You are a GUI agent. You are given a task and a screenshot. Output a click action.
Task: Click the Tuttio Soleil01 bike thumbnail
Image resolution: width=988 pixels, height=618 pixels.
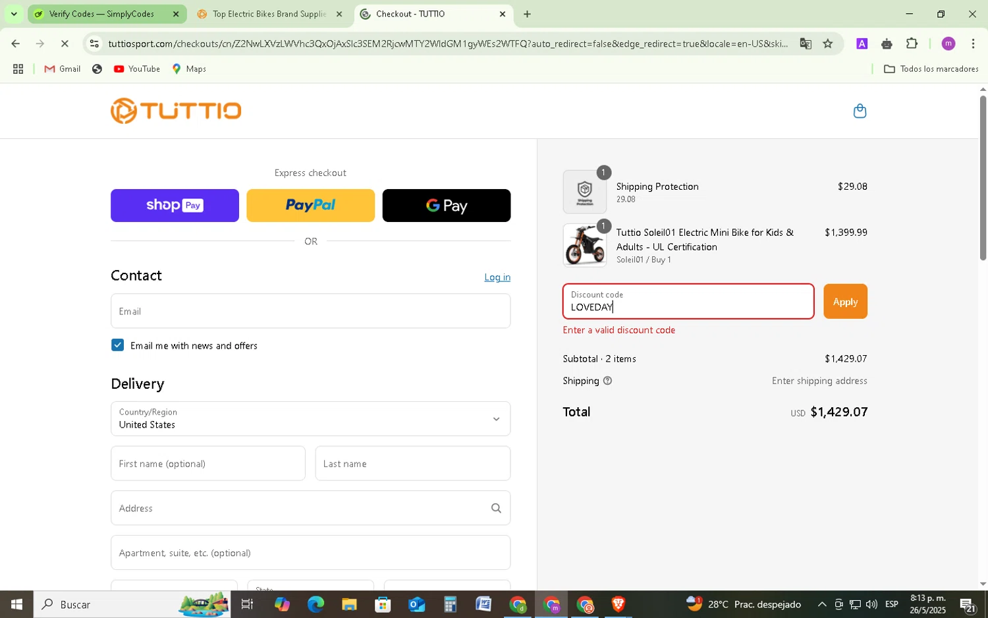(x=584, y=245)
